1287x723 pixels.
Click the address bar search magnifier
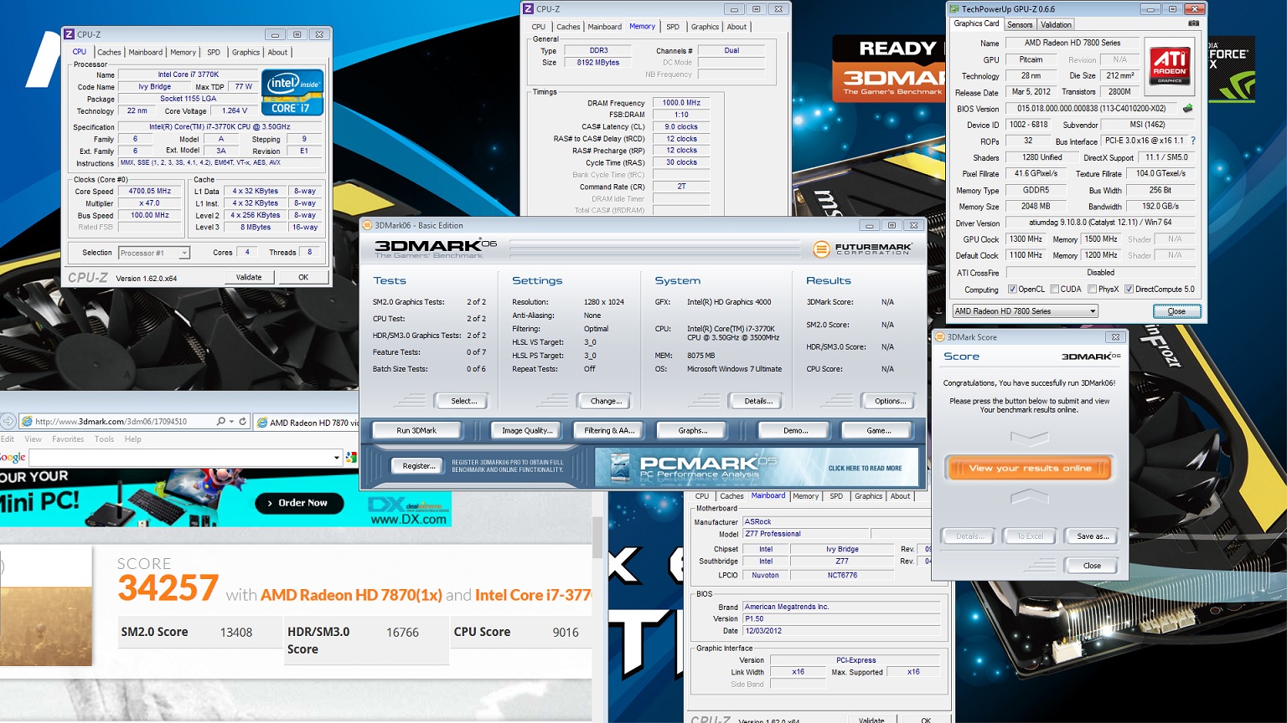220,422
